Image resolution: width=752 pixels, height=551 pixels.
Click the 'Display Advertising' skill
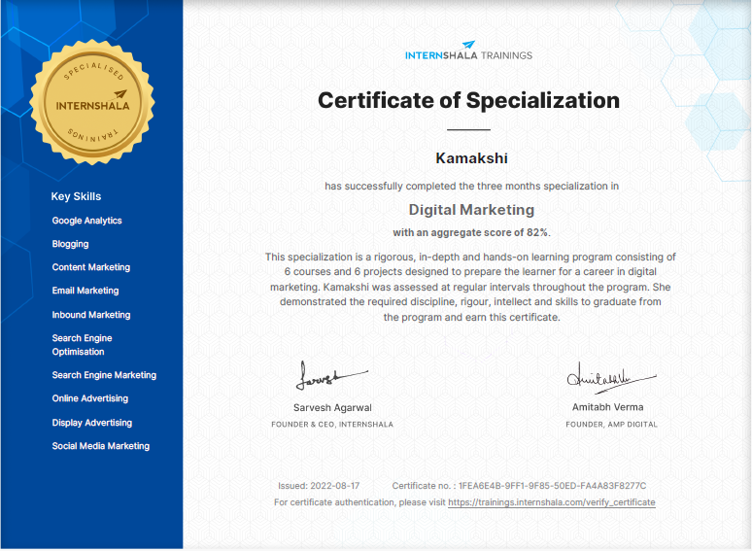(92, 423)
